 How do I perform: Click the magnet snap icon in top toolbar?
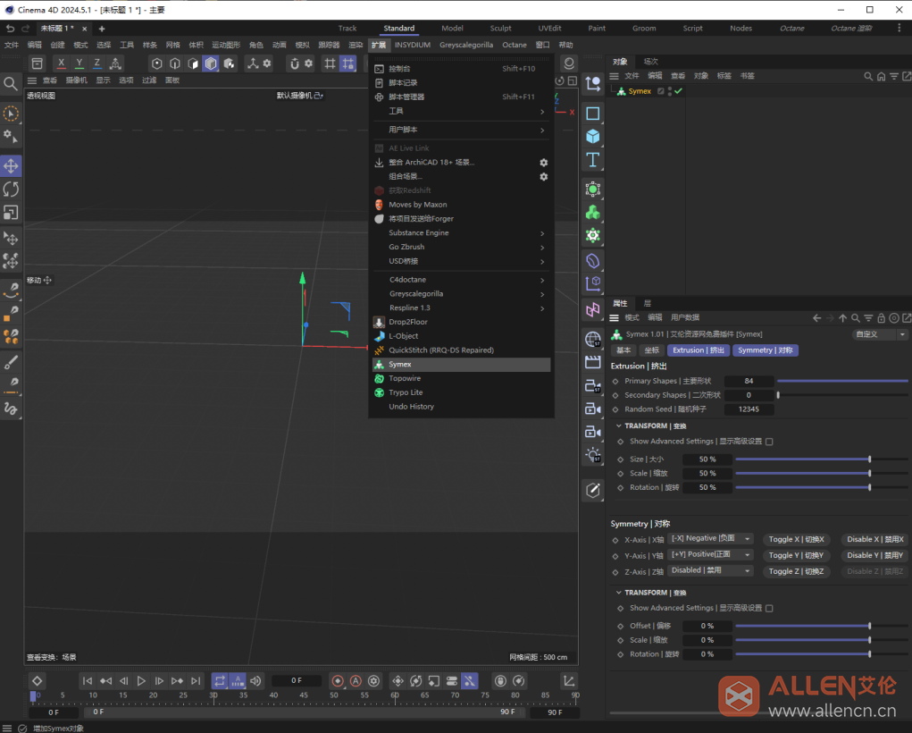(x=294, y=63)
